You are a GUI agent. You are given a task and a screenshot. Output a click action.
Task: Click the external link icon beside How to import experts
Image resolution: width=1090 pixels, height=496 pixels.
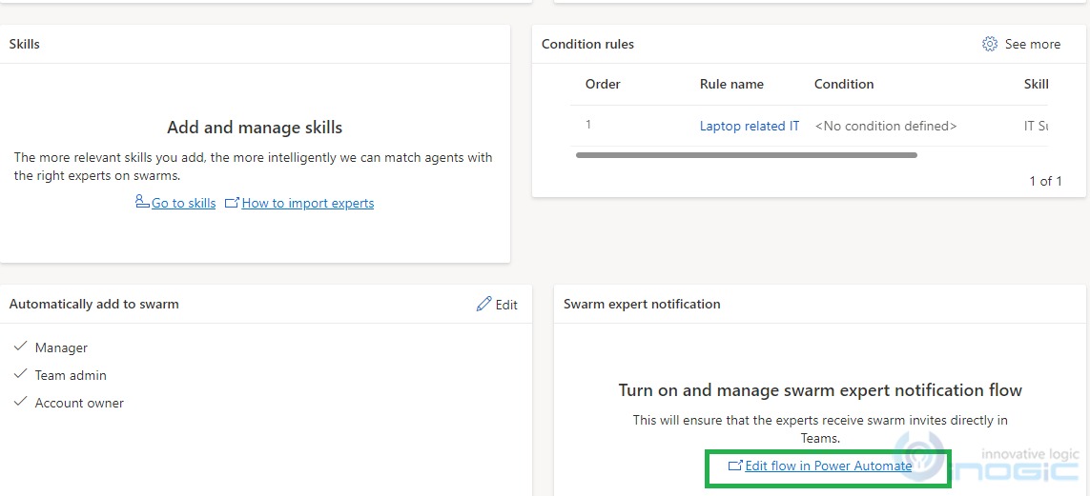pyautogui.click(x=232, y=204)
